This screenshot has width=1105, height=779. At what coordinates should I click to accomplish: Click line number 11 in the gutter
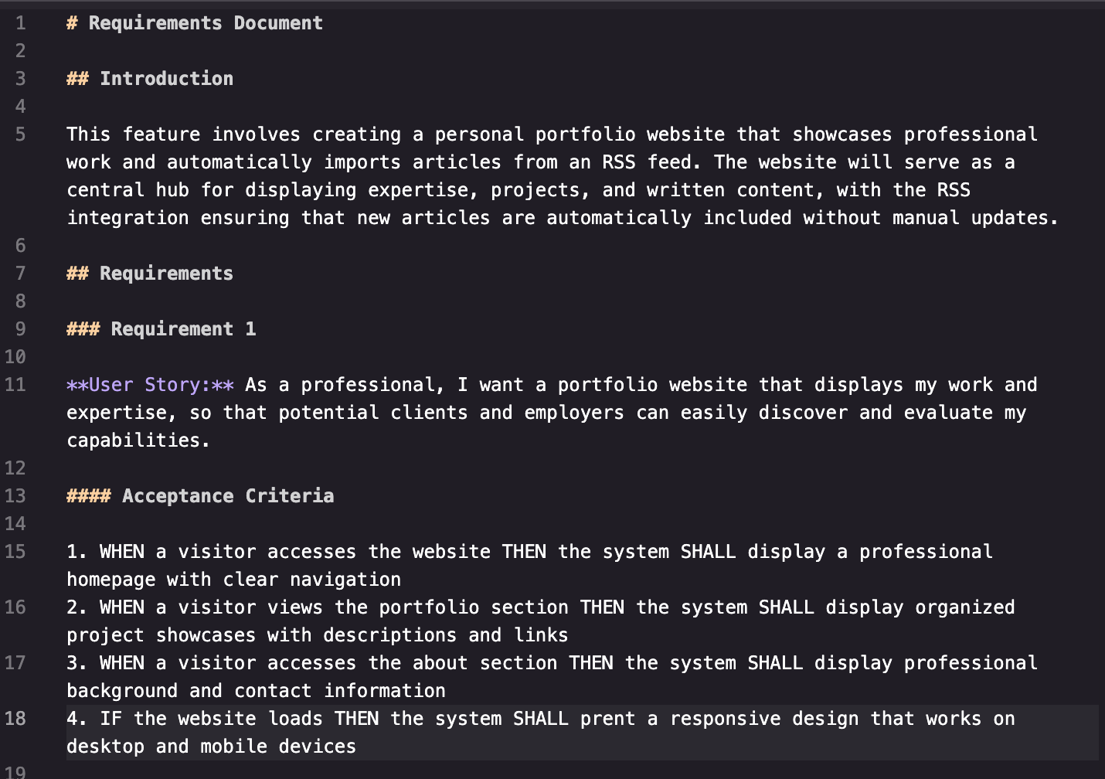(15, 385)
